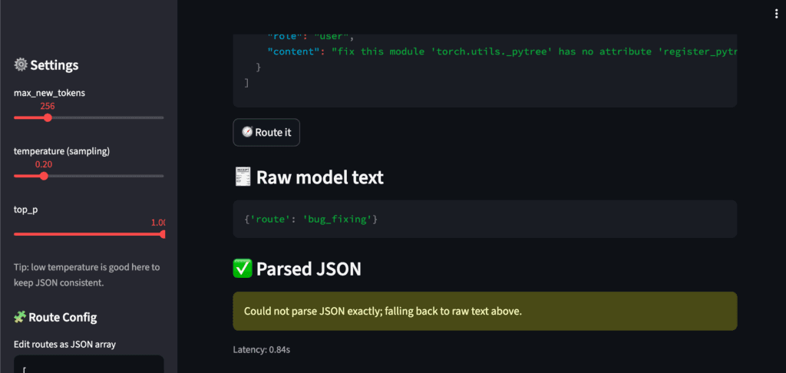Click the Raw model text heading

coord(319,178)
